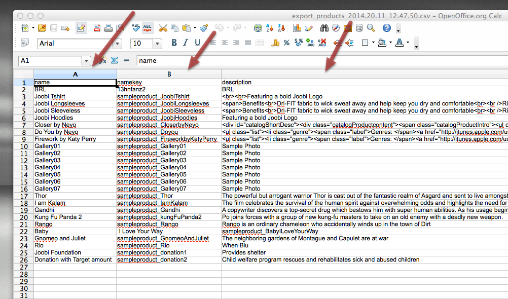This screenshot has height=299, width=508.
Task: Open a file with the Open folder icon
Action: tap(42, 28)
